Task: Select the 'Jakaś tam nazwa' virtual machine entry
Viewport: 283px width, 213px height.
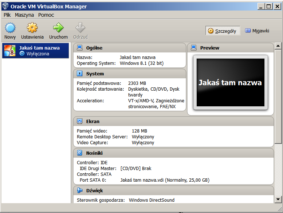Action: (36, 51)
